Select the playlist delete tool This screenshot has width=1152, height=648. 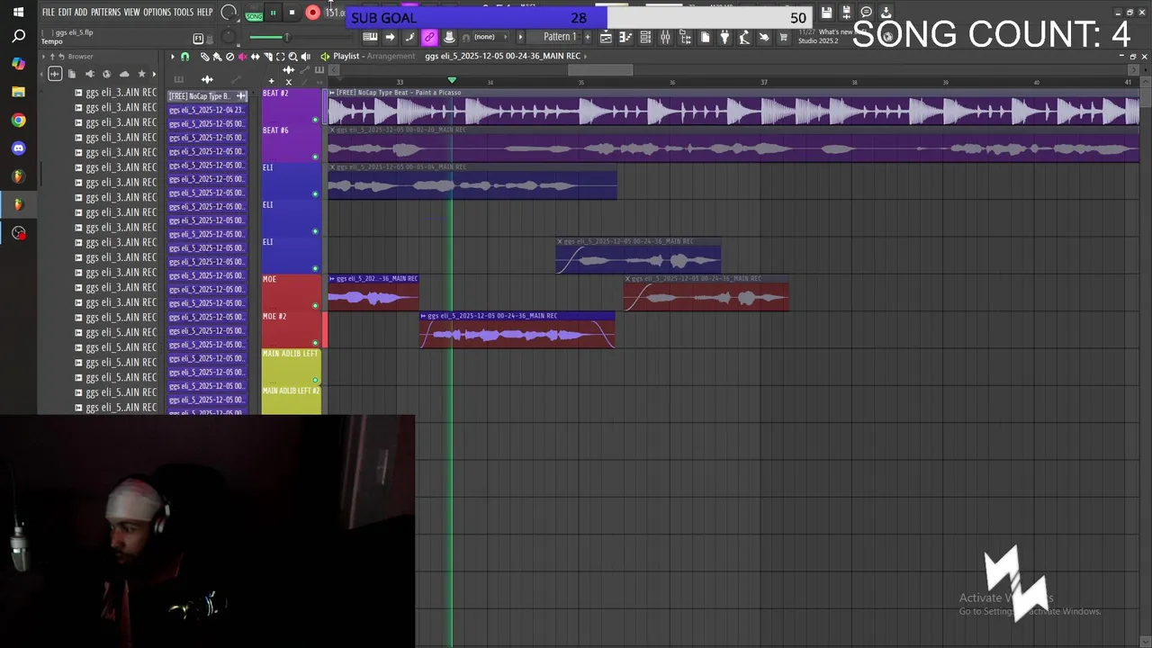[229, 57]
